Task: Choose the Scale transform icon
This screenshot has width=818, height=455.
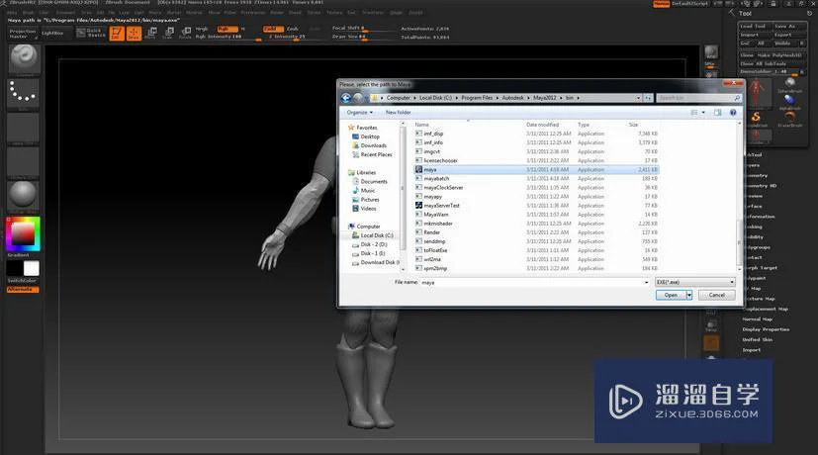Action: pos(168,34)
